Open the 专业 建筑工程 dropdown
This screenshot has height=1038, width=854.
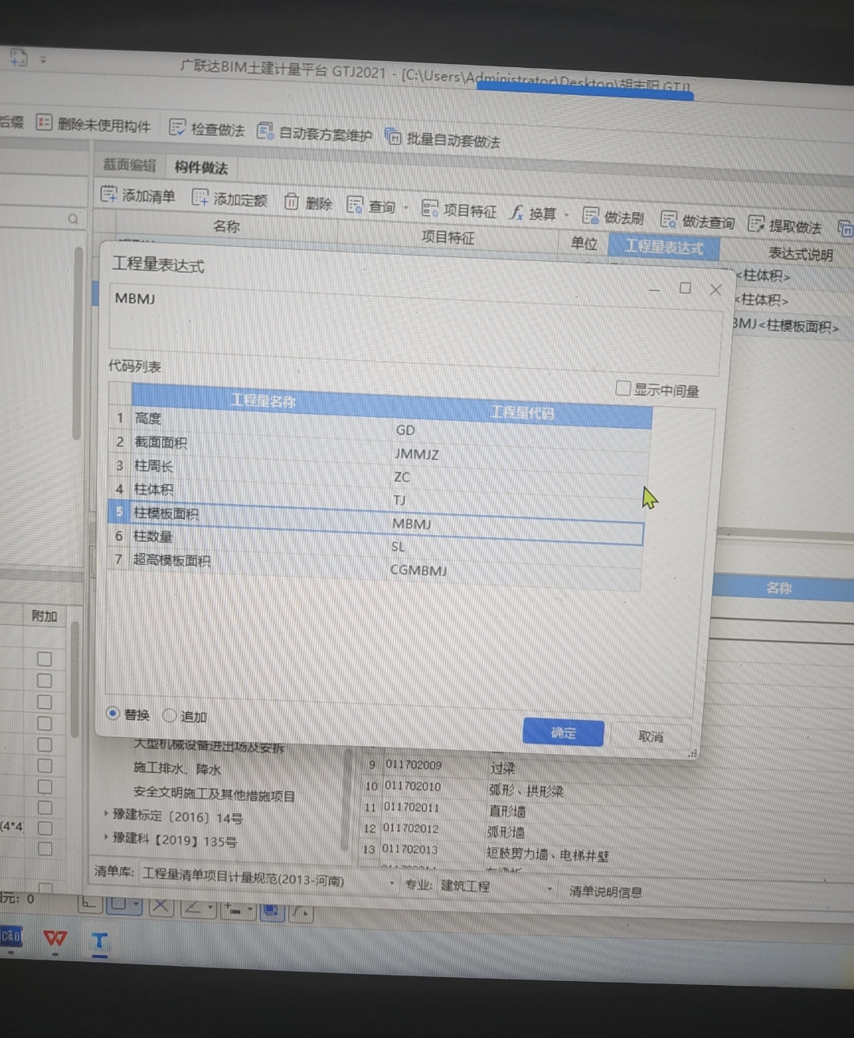[x=549, y=888]
